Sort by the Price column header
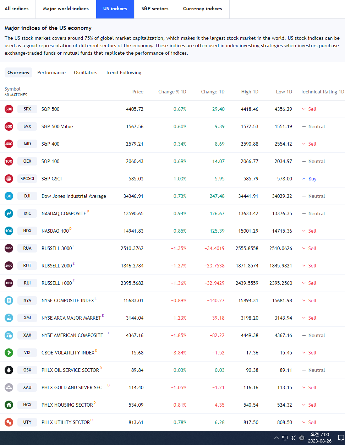 click(138, 92)
